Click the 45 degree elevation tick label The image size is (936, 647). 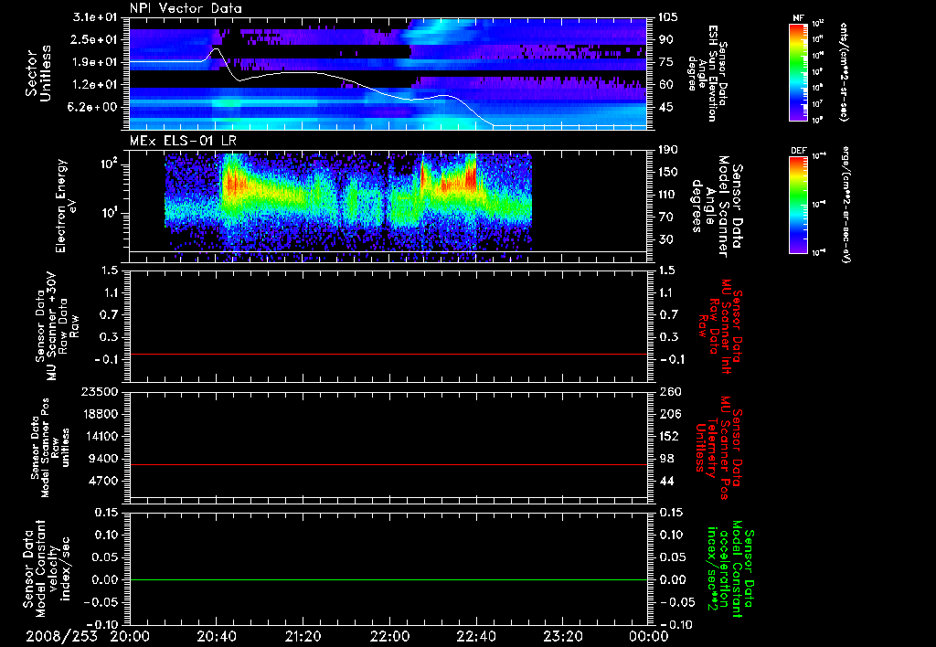(x=665, y=107)
